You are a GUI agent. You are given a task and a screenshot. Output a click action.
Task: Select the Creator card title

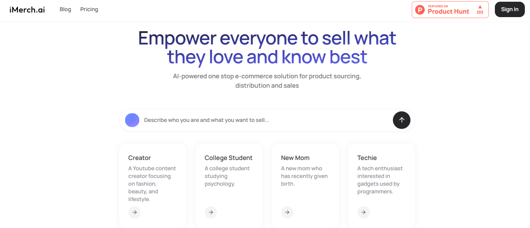tap(140, 158)
